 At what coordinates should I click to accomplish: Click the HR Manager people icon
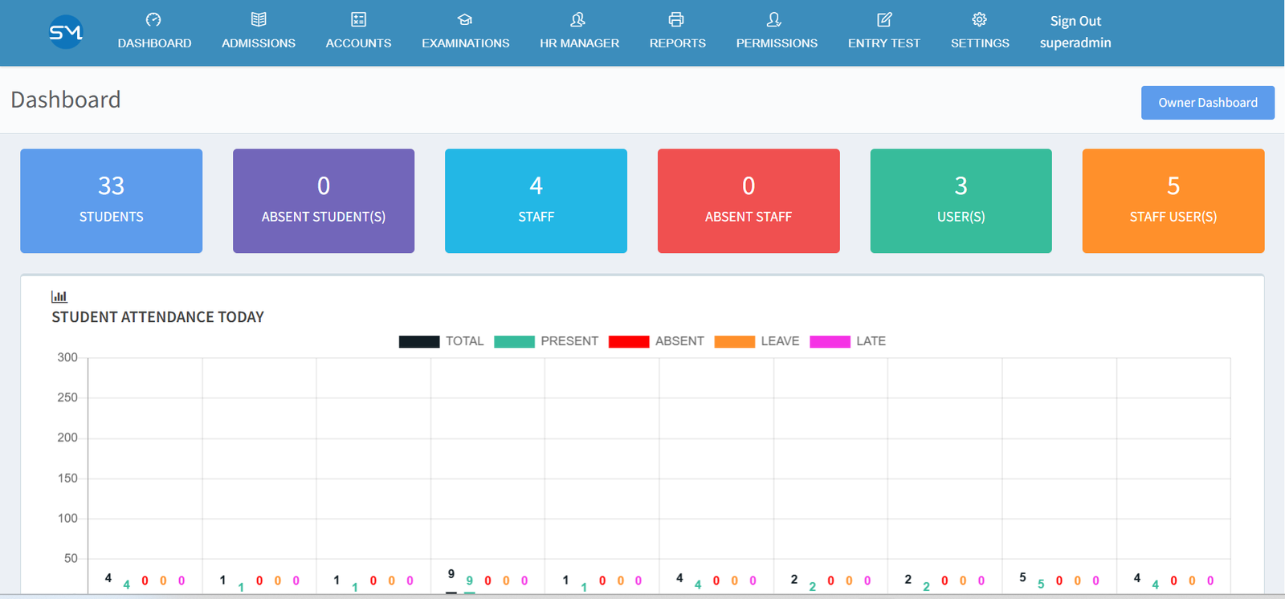pos(578,20)
